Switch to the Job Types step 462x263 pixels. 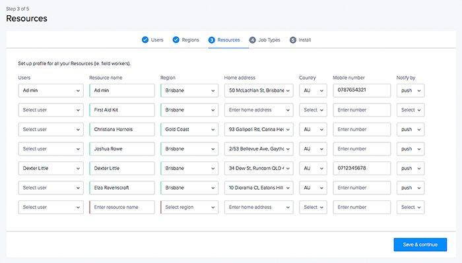tap(265, 40)
